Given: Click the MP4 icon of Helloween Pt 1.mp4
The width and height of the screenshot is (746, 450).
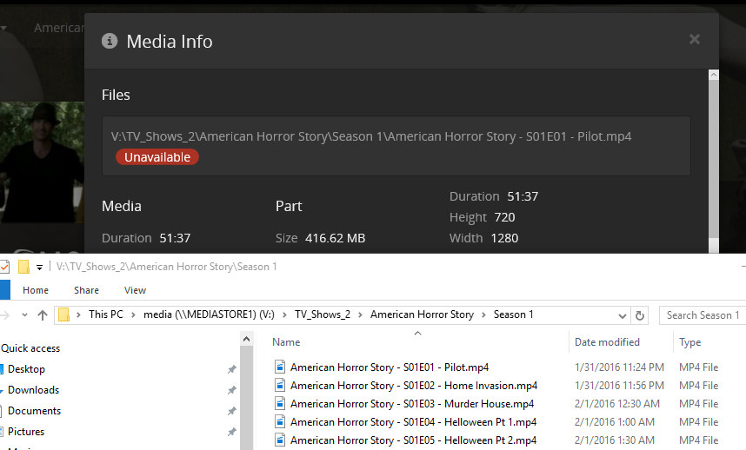Looking at the screenshot, I should click(x=280, y=421).
